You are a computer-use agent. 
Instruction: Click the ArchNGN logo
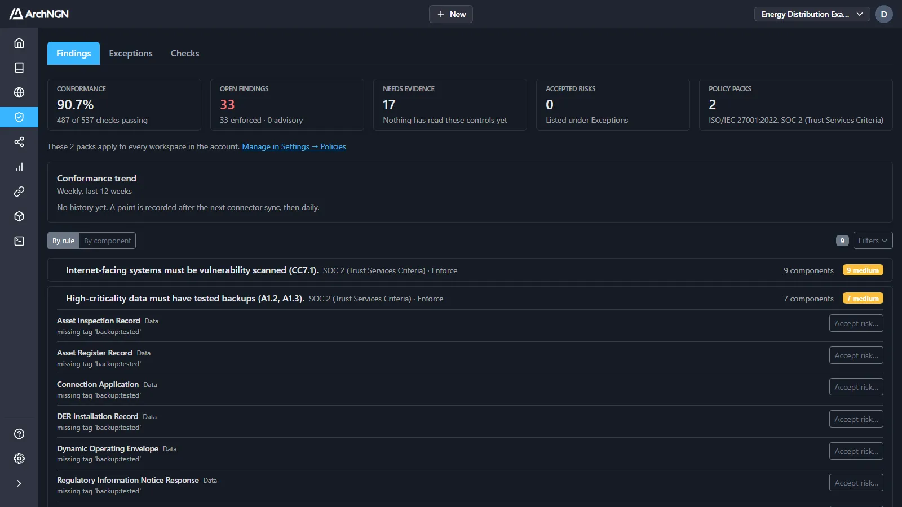coord(39,14)
